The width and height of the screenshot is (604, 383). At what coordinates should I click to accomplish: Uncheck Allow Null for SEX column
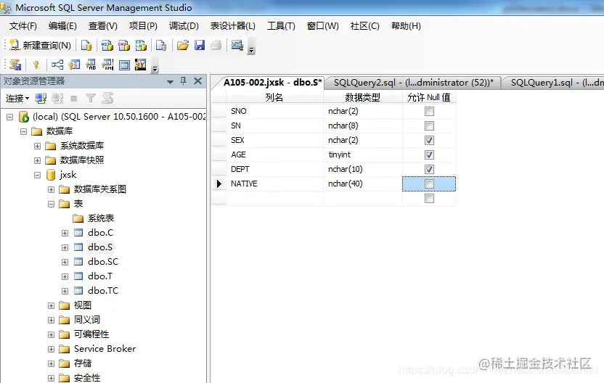[429, 140]
